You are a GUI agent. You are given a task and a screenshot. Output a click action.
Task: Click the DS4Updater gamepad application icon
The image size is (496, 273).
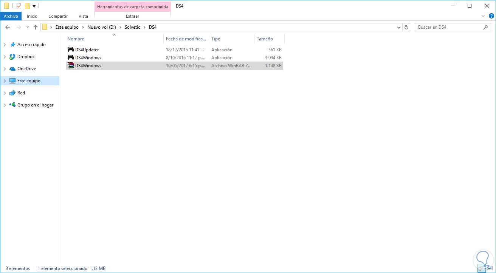pyautogui.click(x=70, y=49)
